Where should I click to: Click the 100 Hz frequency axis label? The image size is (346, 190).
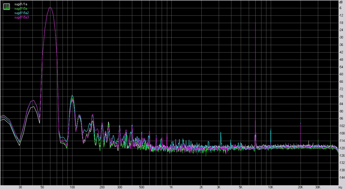pos(72,187)
